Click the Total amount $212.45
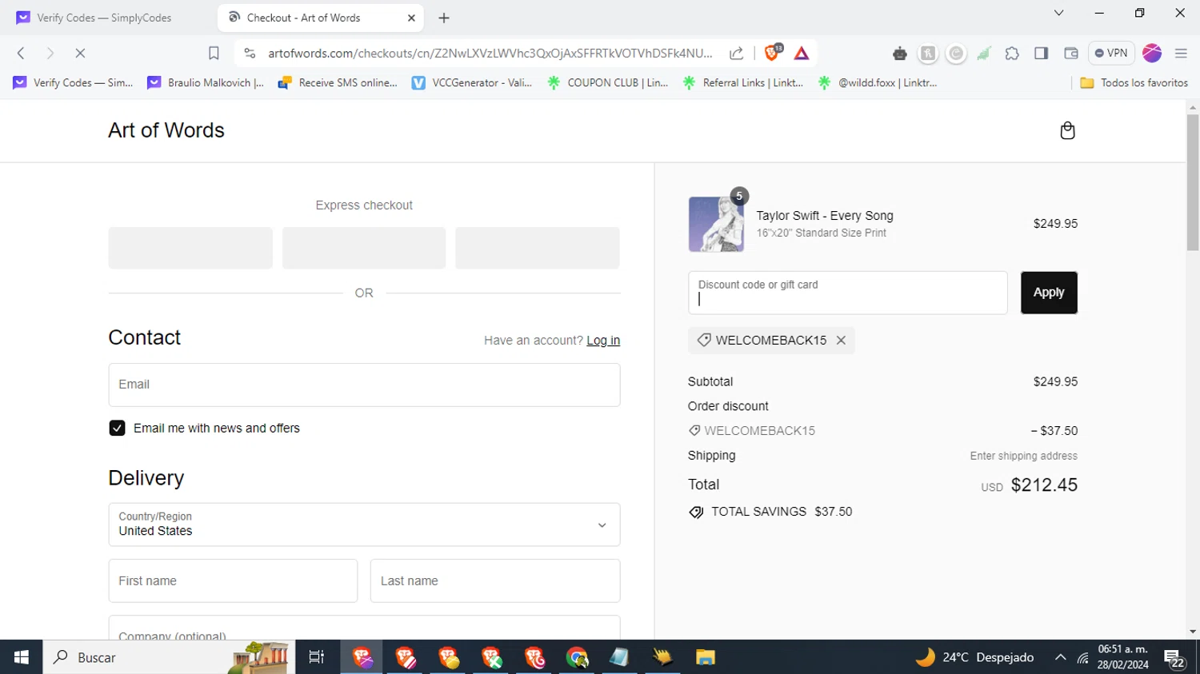 (1044, 485)
